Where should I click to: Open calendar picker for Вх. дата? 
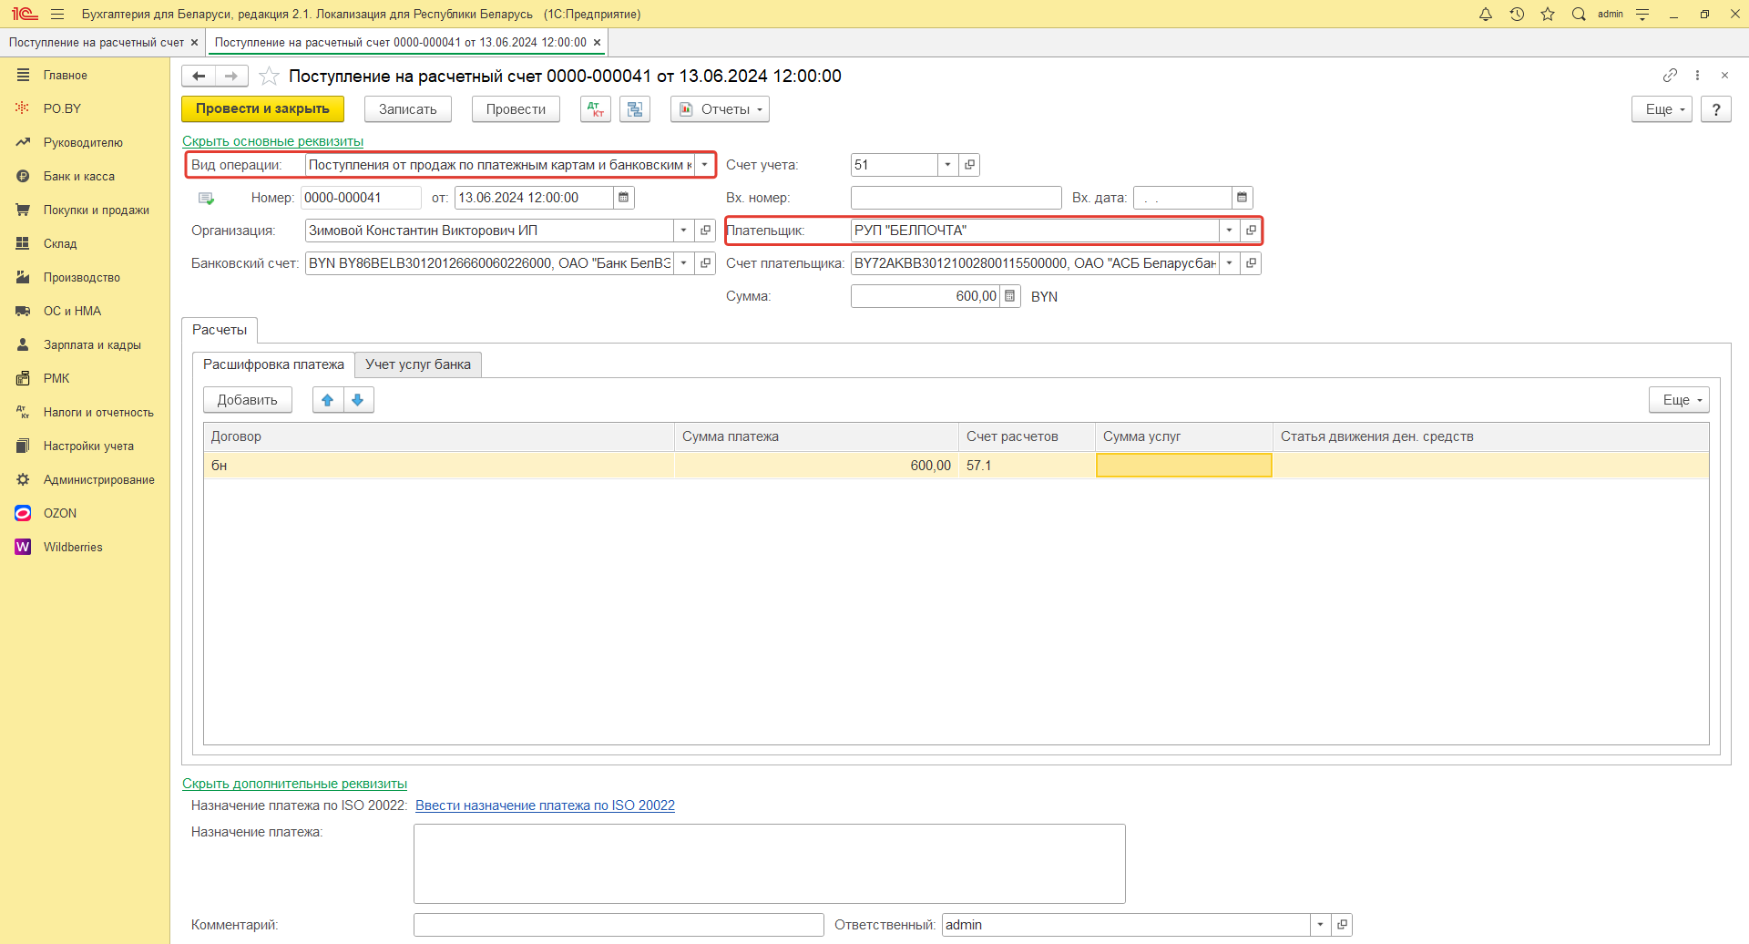pos(1242,198)
